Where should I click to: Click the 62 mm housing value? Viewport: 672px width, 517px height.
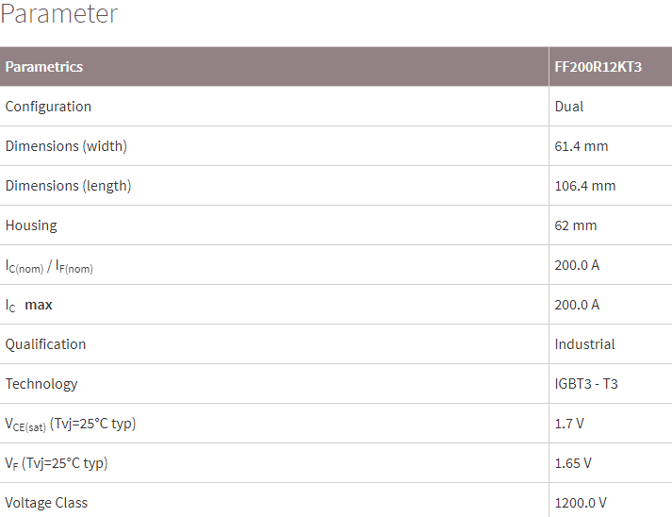tap(576, 225)
